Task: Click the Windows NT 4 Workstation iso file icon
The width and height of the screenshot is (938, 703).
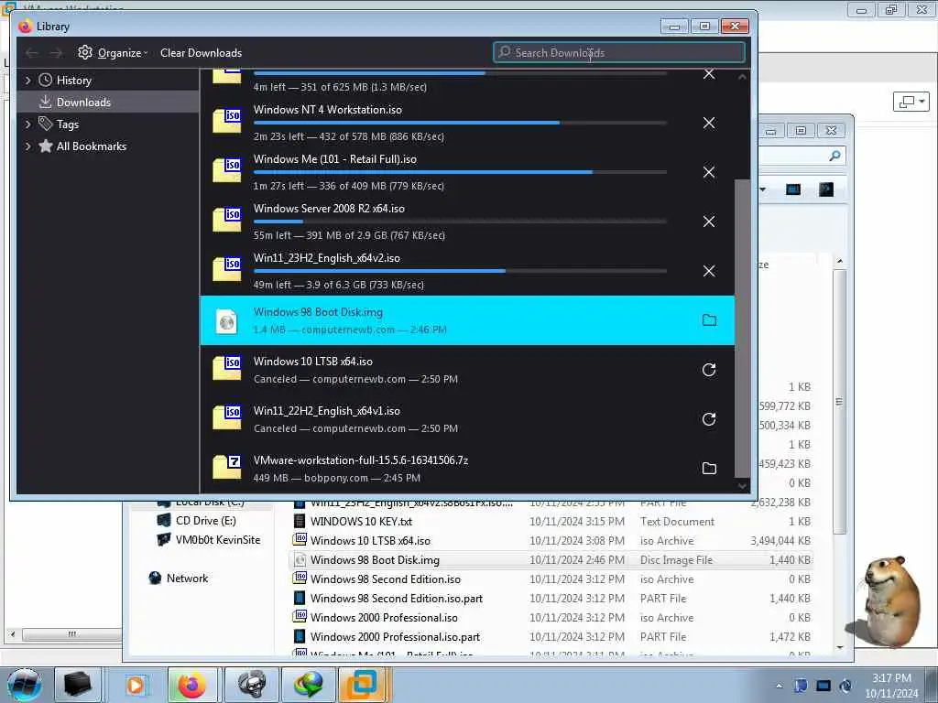Action: (227, 122)
